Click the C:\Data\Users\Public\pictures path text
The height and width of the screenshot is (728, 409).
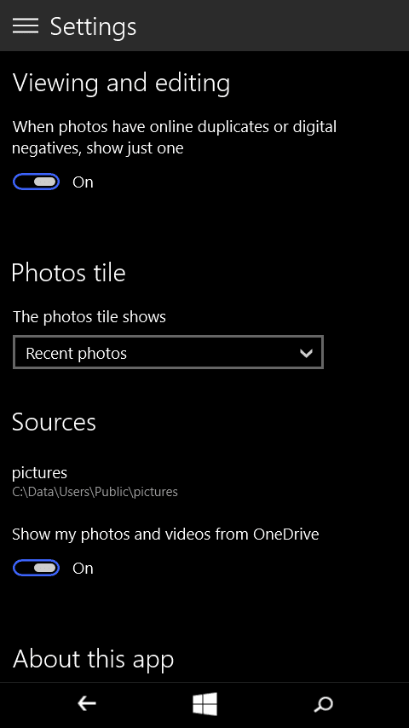(95, 492)
